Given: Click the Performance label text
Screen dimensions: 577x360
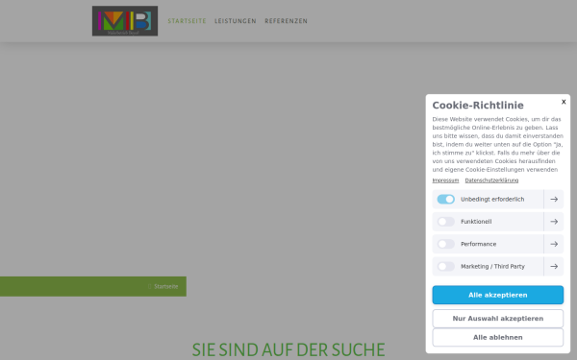Looking at the screenshot, I should pyautogui.click(x=478, y=244).
